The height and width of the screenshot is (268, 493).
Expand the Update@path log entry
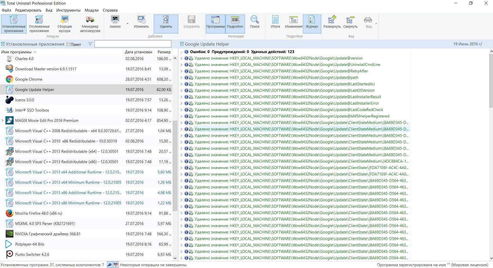click(181, 78)
